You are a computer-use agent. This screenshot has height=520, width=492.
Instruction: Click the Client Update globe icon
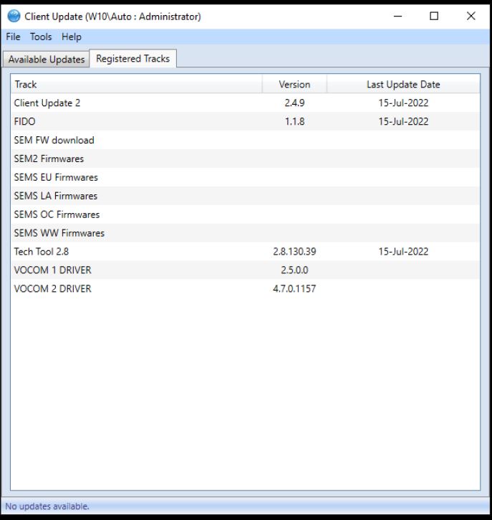coord(14,16)
